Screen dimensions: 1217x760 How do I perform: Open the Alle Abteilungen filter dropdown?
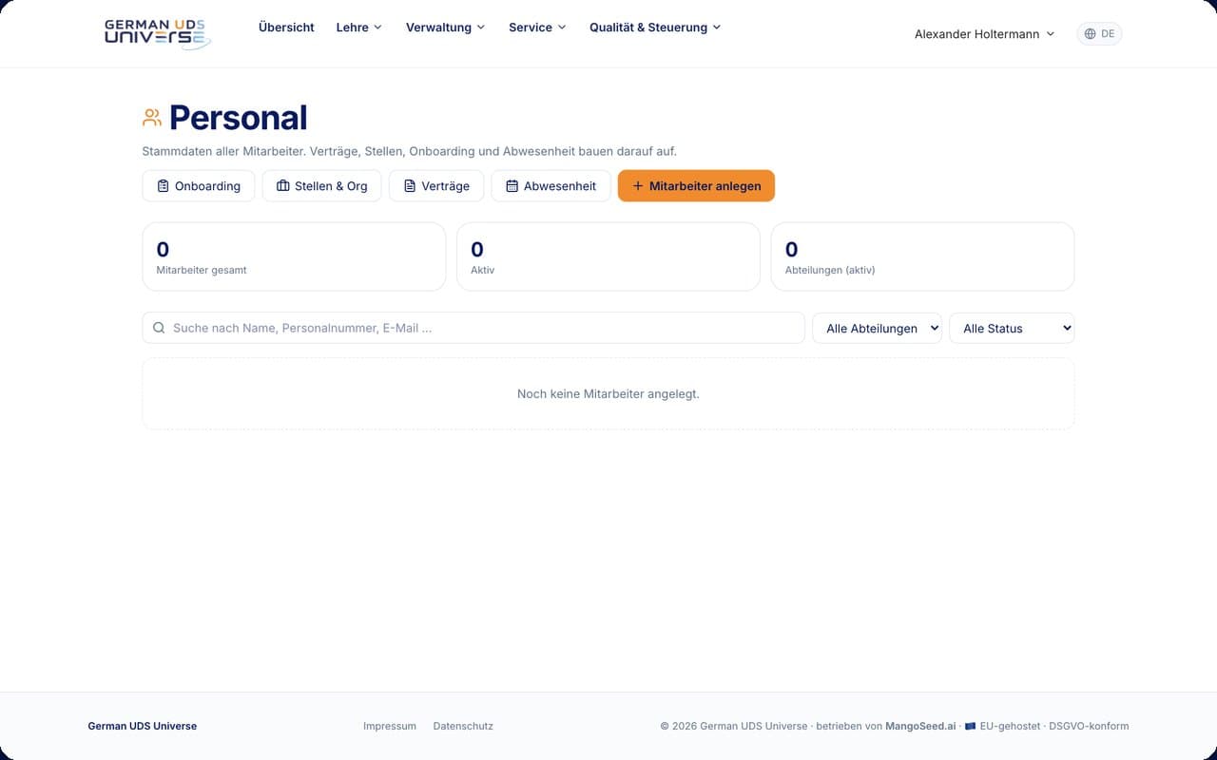click(x=877, y=328)
